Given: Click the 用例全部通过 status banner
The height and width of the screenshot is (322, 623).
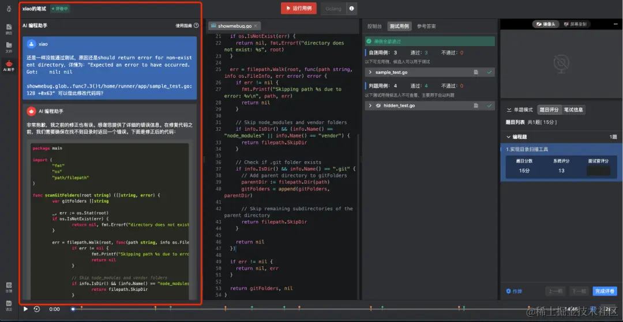Looking at the screenshot, I should tap(430, 41).
